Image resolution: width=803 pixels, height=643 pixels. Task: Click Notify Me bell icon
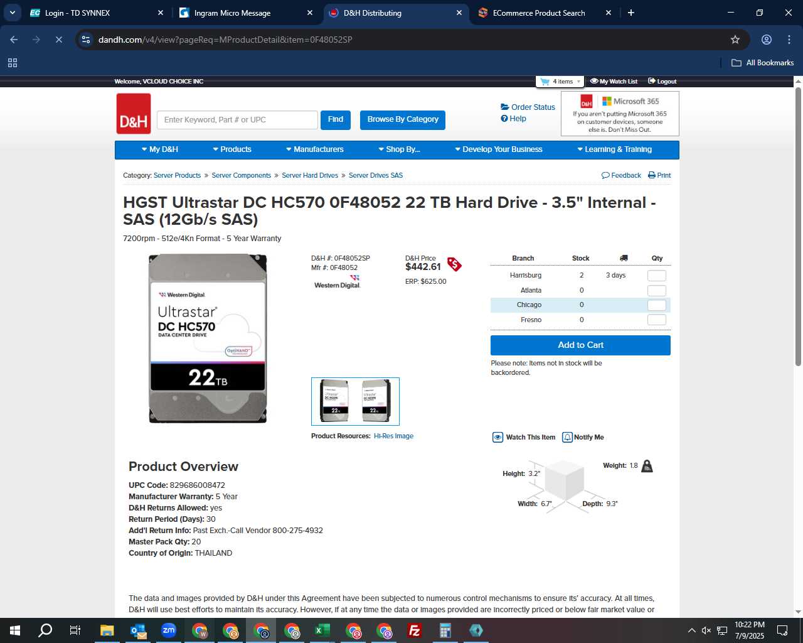pyautogui.click(x=567, y=438)
